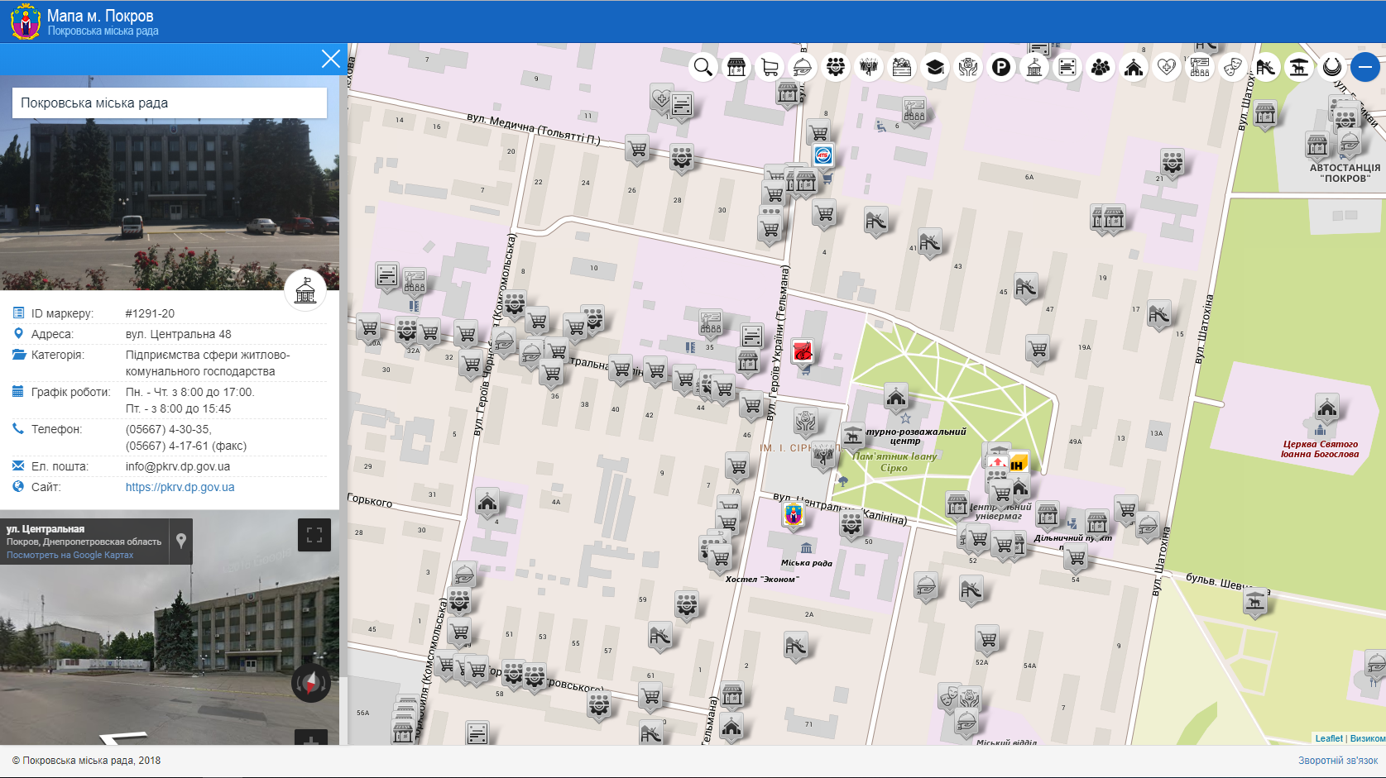Filter by presentation board audience icon

coord(1200,67)
